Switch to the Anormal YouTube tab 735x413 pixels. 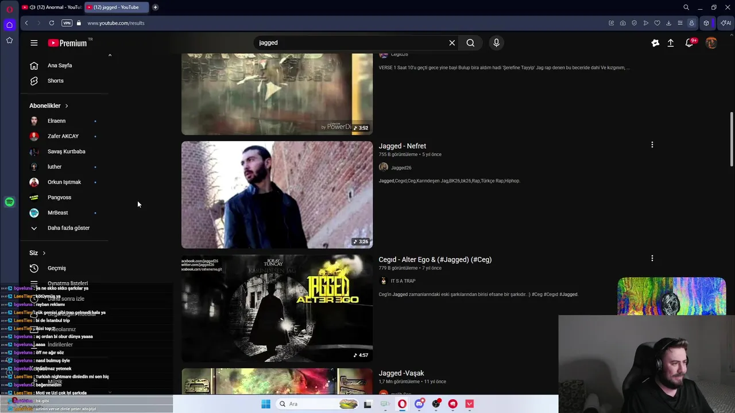[x=52, y=7]
